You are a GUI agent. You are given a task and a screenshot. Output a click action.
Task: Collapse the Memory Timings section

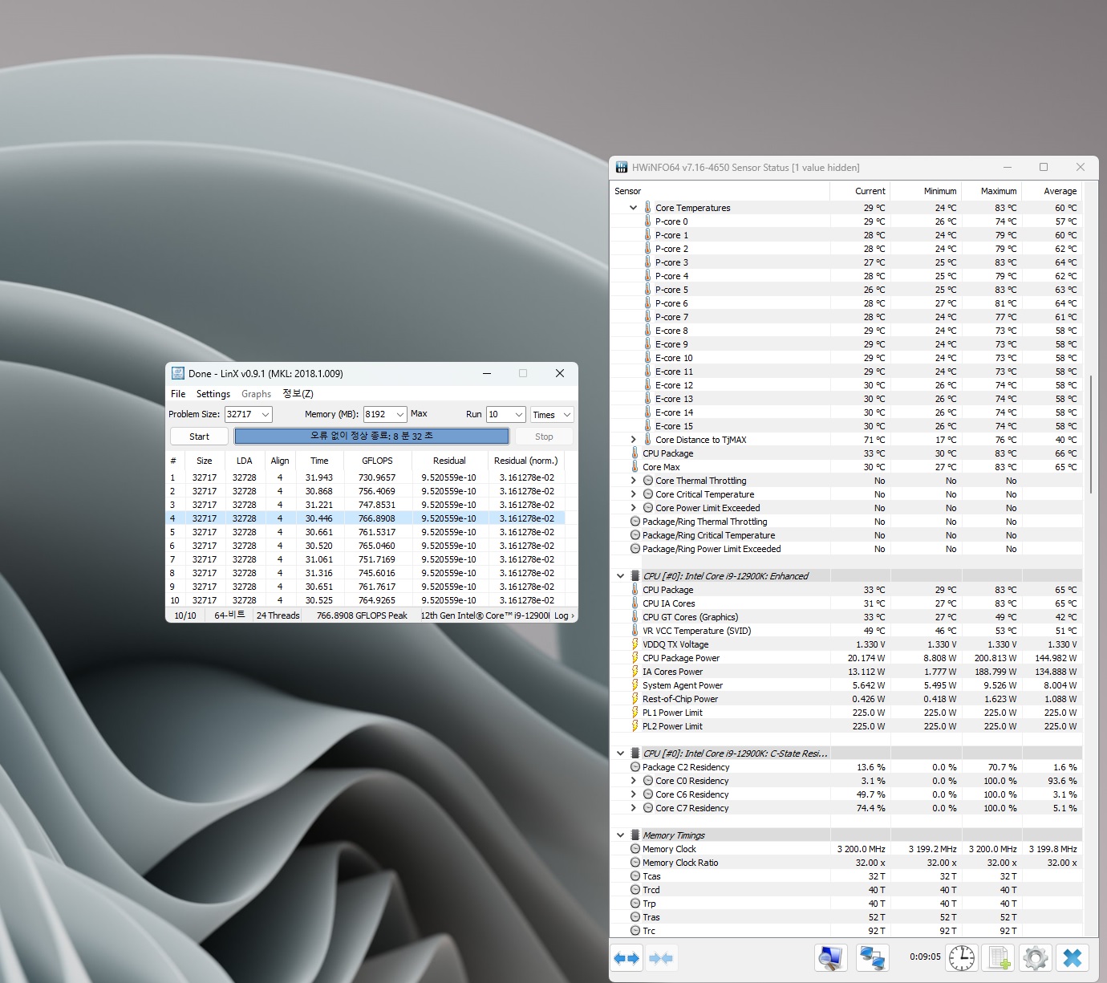[620, 835]
